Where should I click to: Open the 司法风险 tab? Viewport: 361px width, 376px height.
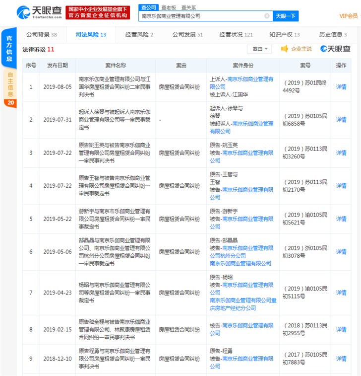click(x=91, y=35)
